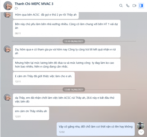Click the tag label icon under contact name
The image size is (147, 137).
[16, 8]
